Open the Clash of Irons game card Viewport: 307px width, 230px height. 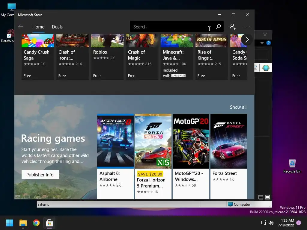click(x=73, y=57)
